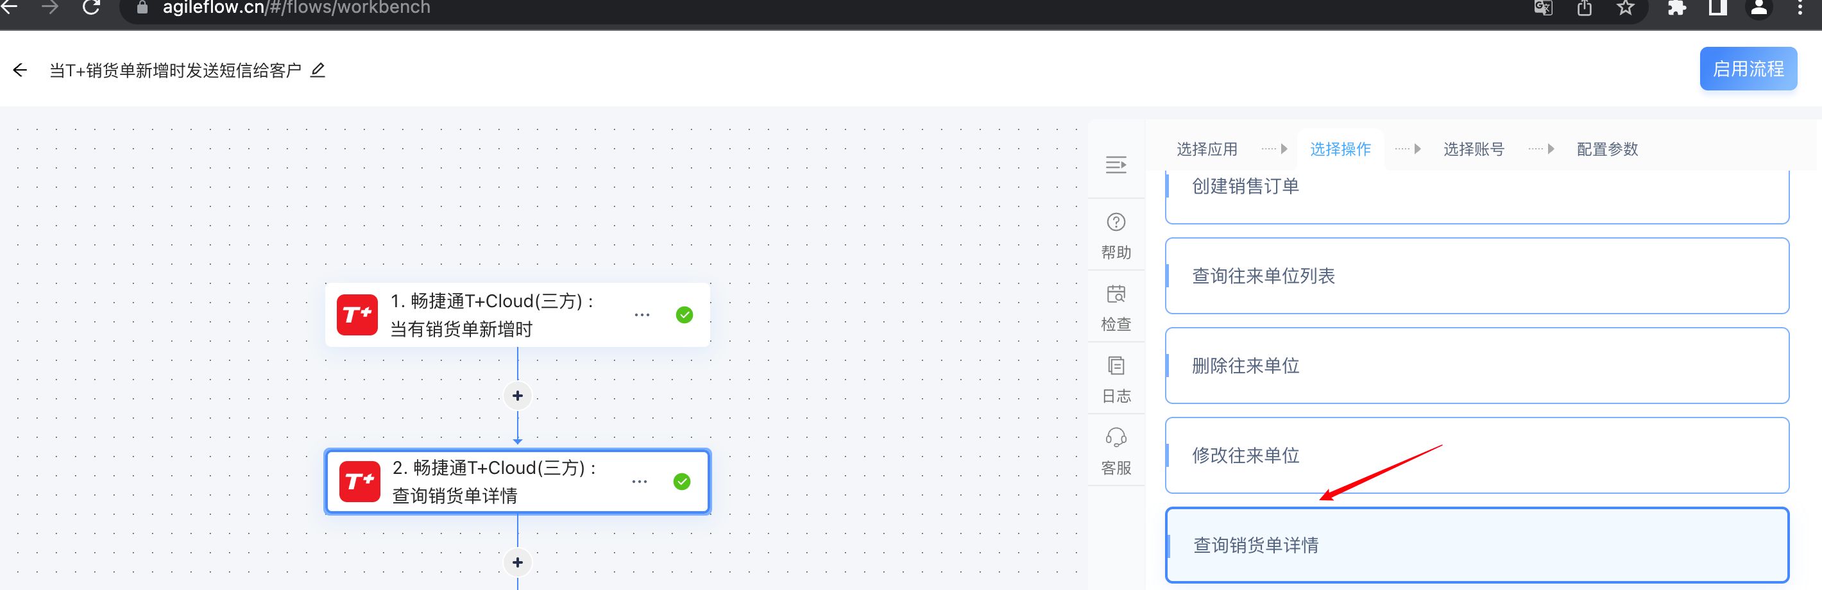Switch to the 选择应用 step tab

pyautogui.click(x=1207, y=149)
